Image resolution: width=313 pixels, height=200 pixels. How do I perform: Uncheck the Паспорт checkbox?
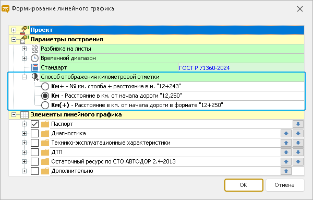(35, 124)
